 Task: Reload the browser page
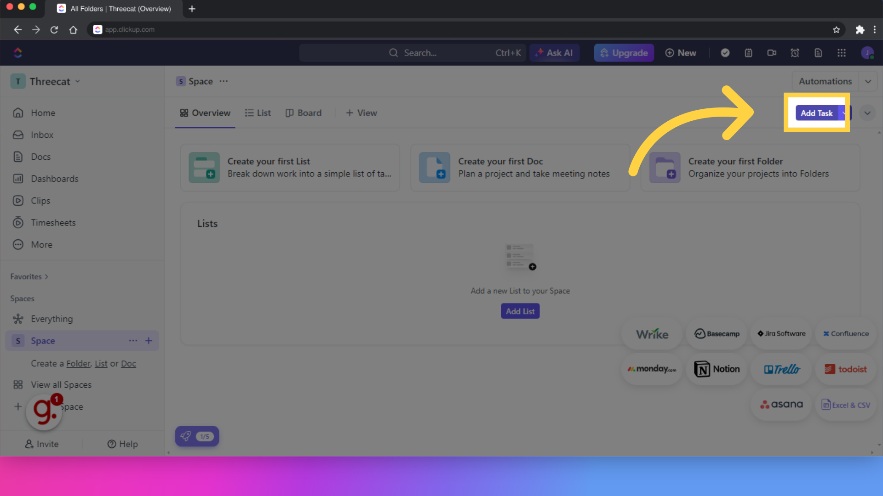(54, 29)
